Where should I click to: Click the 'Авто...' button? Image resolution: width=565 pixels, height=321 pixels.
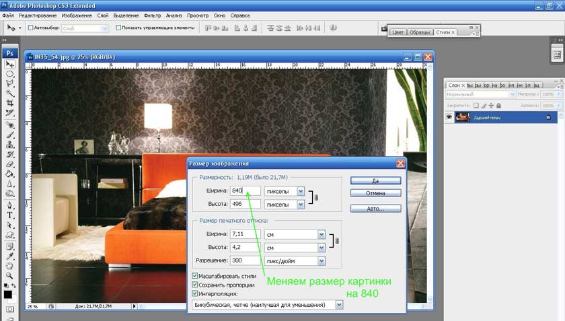tap(375, 209)
